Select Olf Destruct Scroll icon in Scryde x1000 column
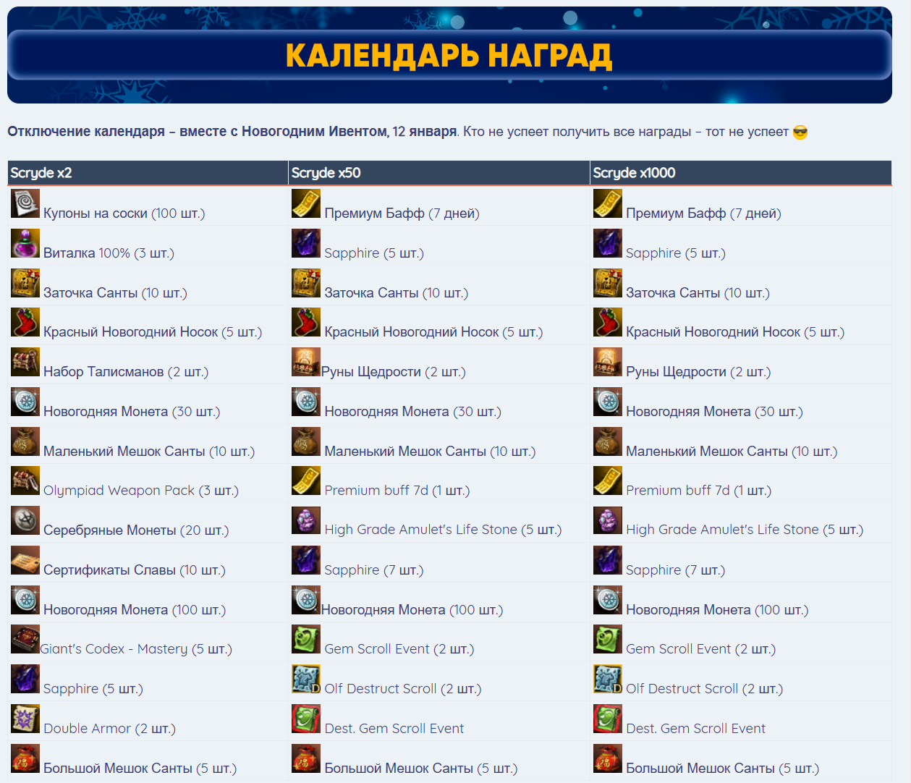 click(x=607, y=679)
